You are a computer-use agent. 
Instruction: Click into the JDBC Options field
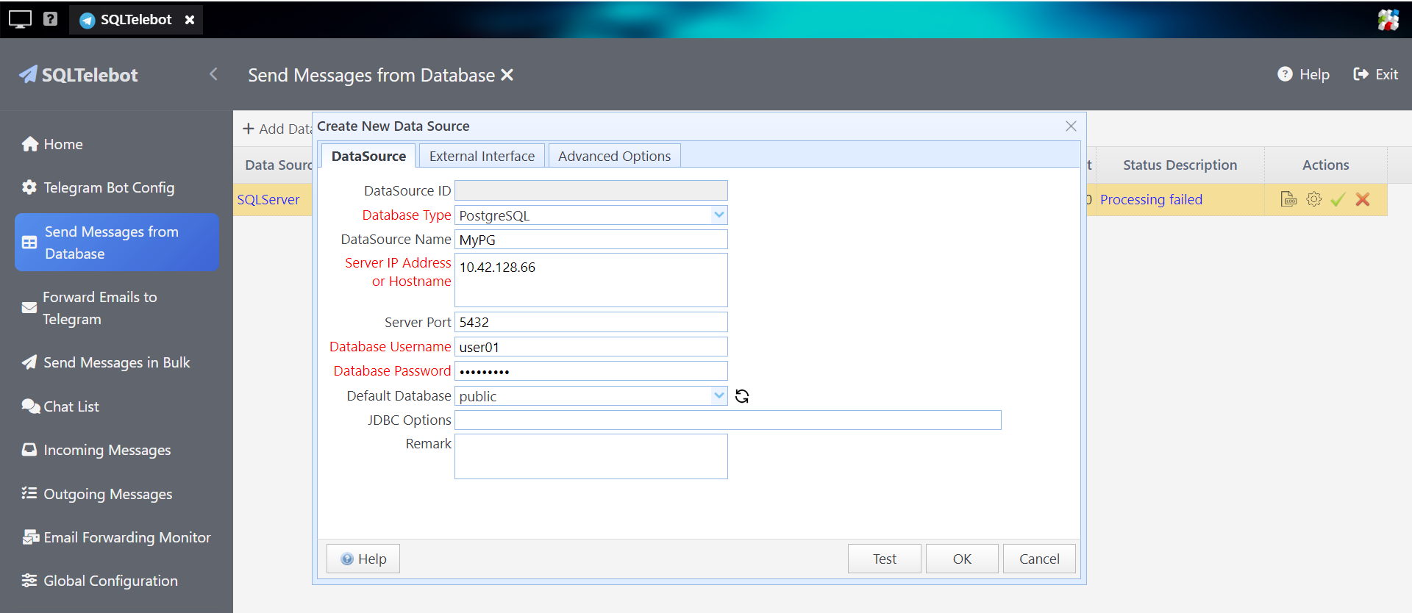click(727, 420)
